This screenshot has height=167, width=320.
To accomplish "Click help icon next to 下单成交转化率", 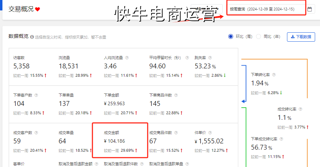I will click(281, 139).
